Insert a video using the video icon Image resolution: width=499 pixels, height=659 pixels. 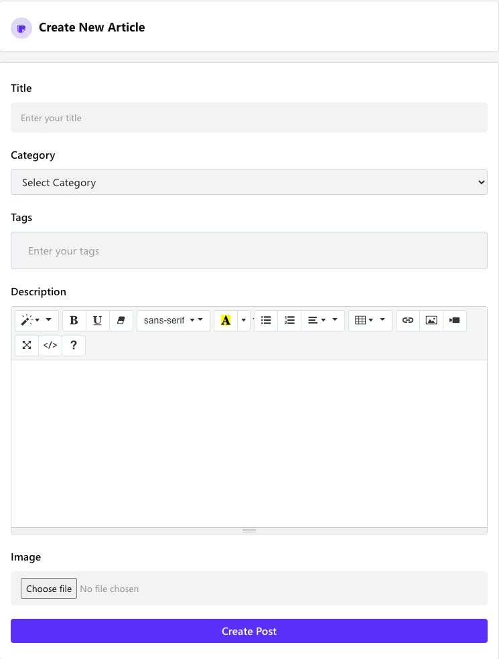(455, 321)
